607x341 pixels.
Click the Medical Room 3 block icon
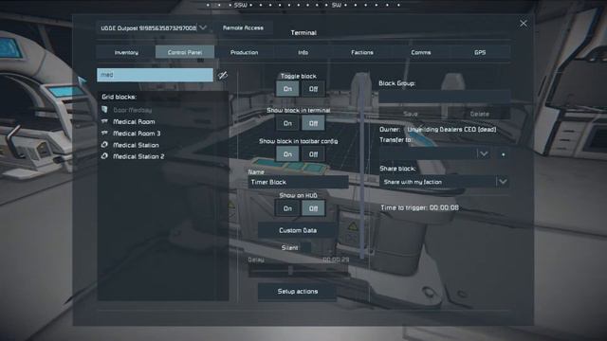pyautogui.click(x=104, y=133)
